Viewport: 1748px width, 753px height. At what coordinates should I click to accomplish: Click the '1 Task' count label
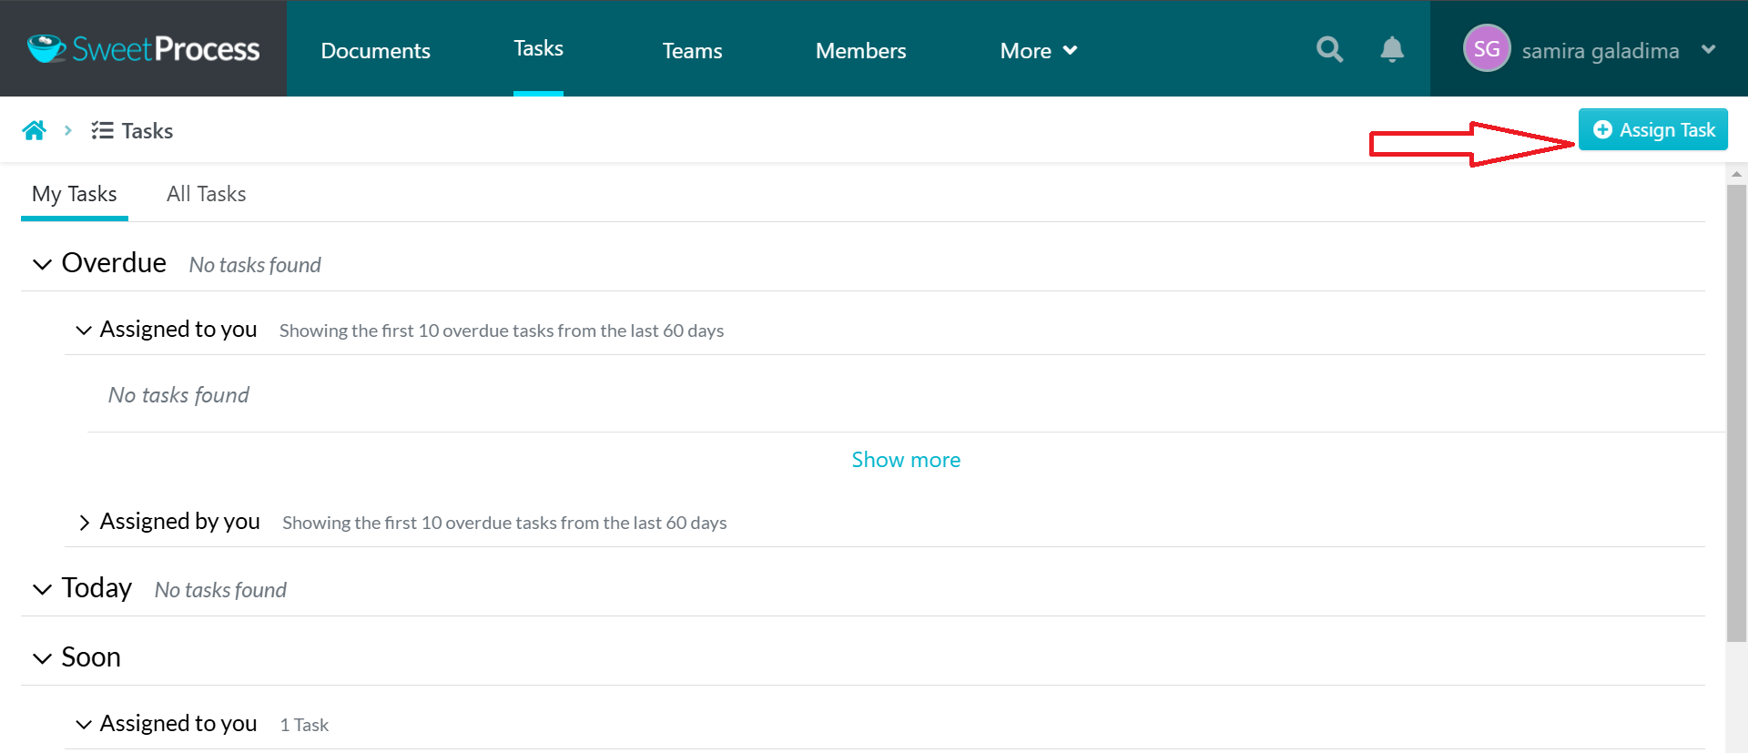click(304, 725)
